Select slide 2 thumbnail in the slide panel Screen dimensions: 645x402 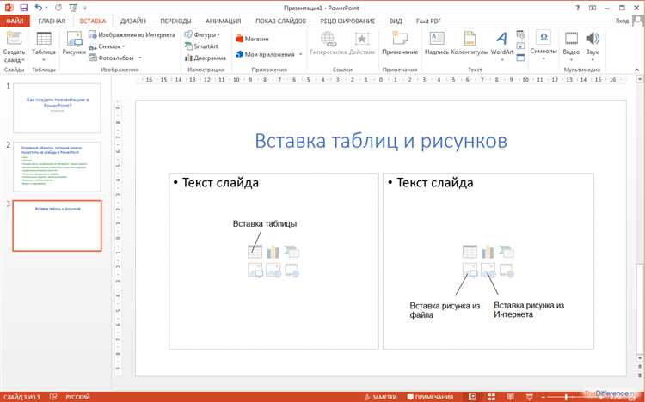[x=57, y=166]
